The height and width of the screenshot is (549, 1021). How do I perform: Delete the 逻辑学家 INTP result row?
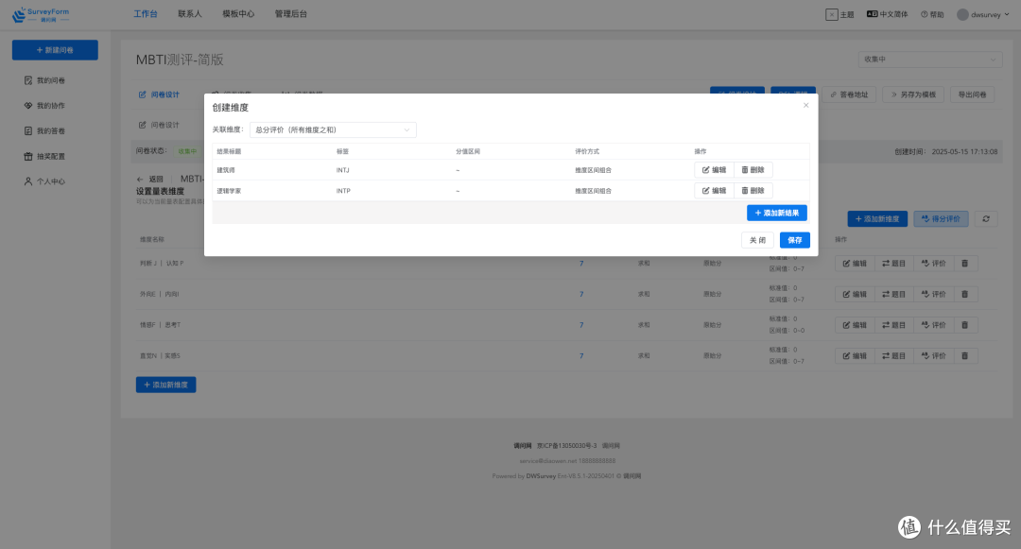[753, 191]
